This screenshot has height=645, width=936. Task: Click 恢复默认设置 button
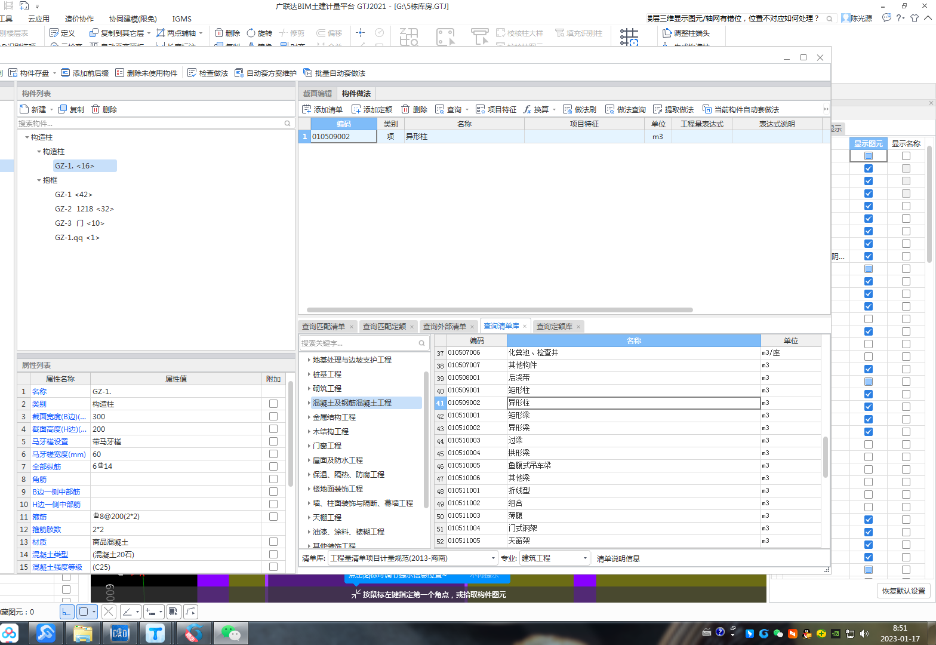904,591
